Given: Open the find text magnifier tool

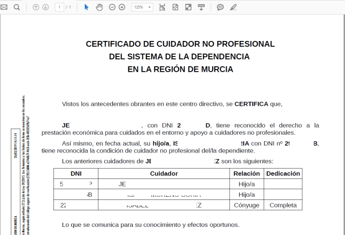Looking at the screenshot, I should [x=17, y=7].
